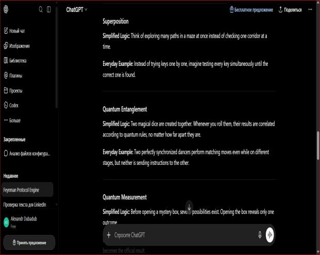The image size is (320, 255).
Task: Click the ChatGPT logo icon in sidebar
Action: tap(6, 9)
